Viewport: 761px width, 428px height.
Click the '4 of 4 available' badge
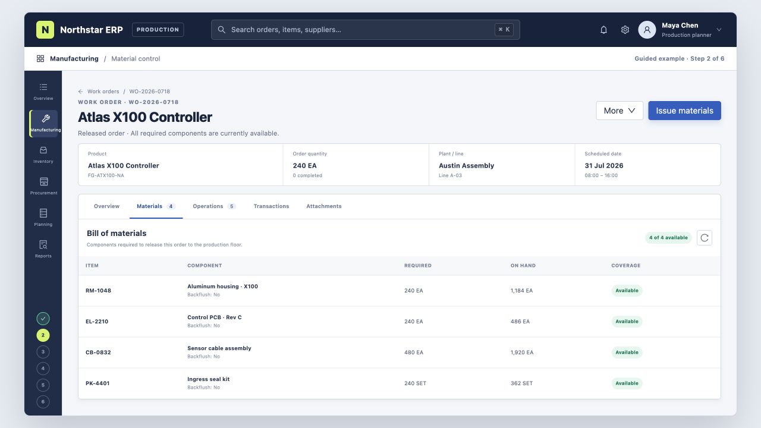(x=668, y=238)
